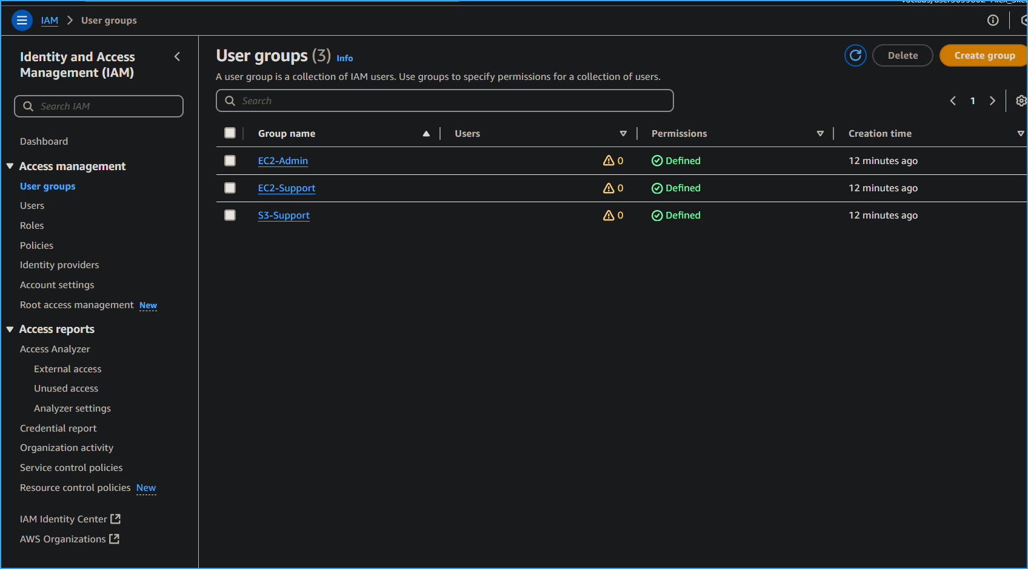Open the navigation hamburger menu
The height and width of the screenshot is (569, 1028).
point(22,20)
